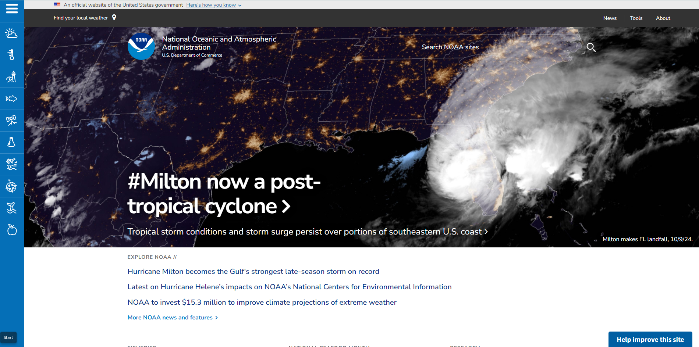Open the hamburger menu in the sidebar
Screen dimensions: 699x347
12,8
